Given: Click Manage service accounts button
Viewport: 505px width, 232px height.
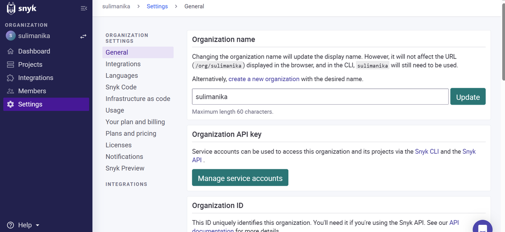Looking at the screenshot, I should [240, 178].
